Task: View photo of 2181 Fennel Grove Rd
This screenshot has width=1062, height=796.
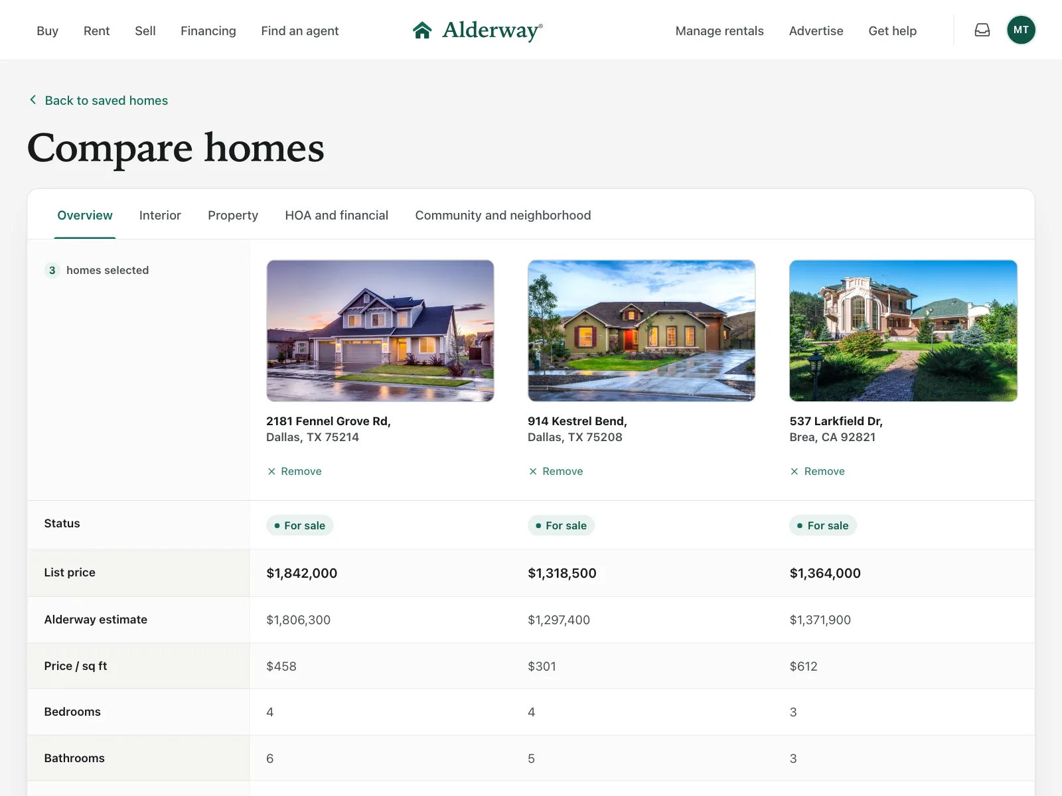Action: [x=380, y=330]
